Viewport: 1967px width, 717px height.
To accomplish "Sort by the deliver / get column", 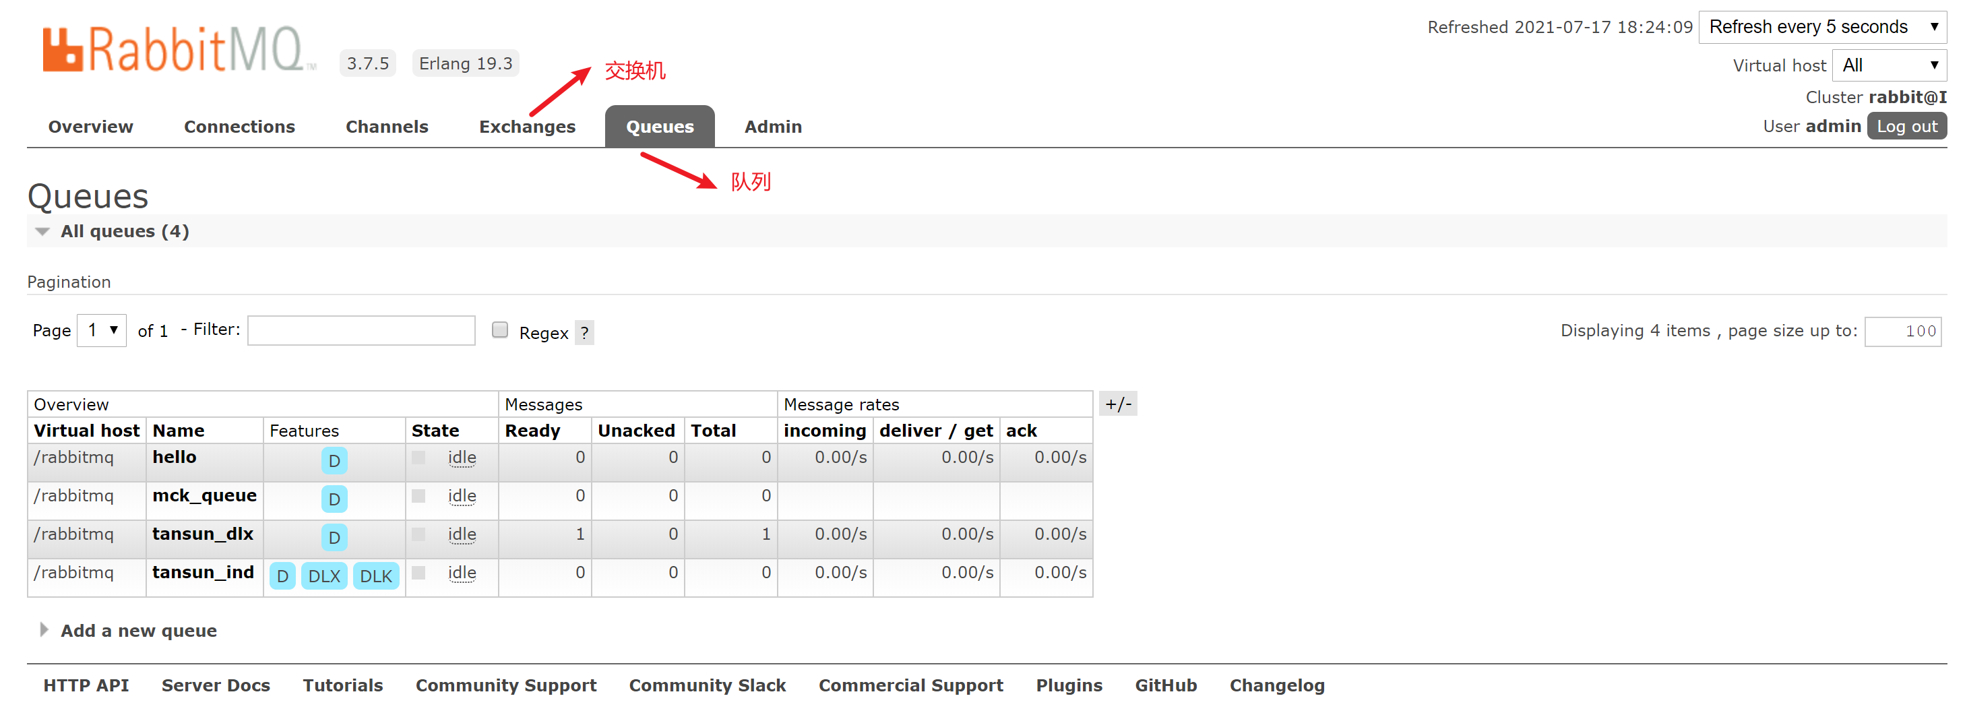I will tap(936, 430).
